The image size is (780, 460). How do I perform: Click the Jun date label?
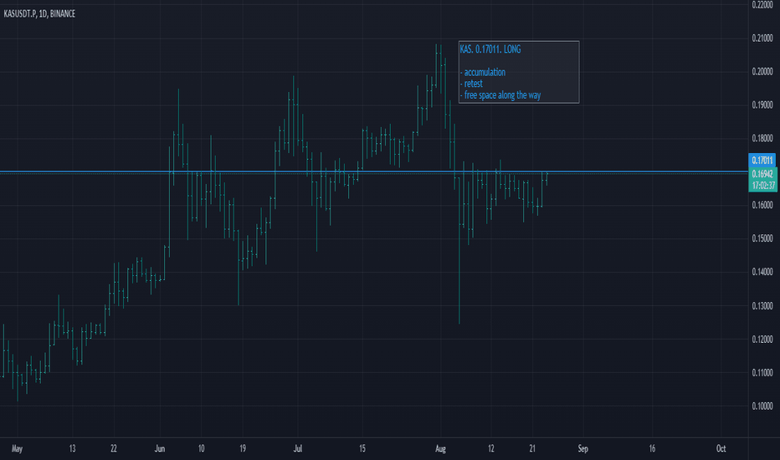(160, 448)
